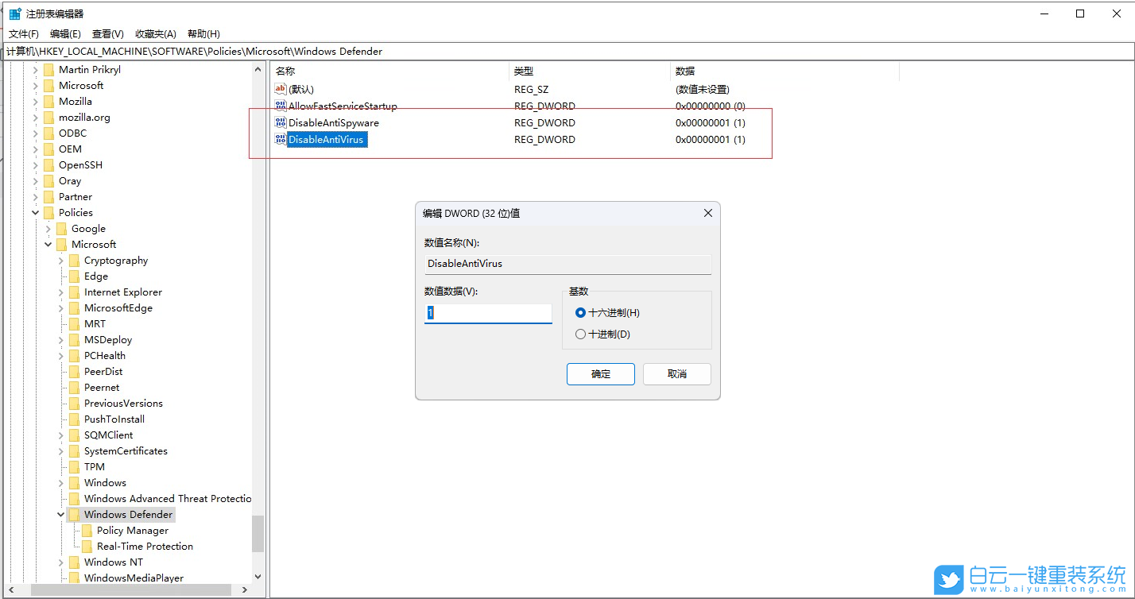The width and height of the screenshot is (1135, 599).
Task: Open the 收藏夹(A) favorites menu
Action: 156,33
